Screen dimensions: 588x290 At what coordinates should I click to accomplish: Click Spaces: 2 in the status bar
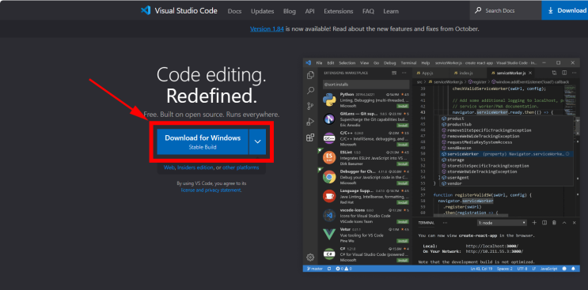click(x=504, y=269)
